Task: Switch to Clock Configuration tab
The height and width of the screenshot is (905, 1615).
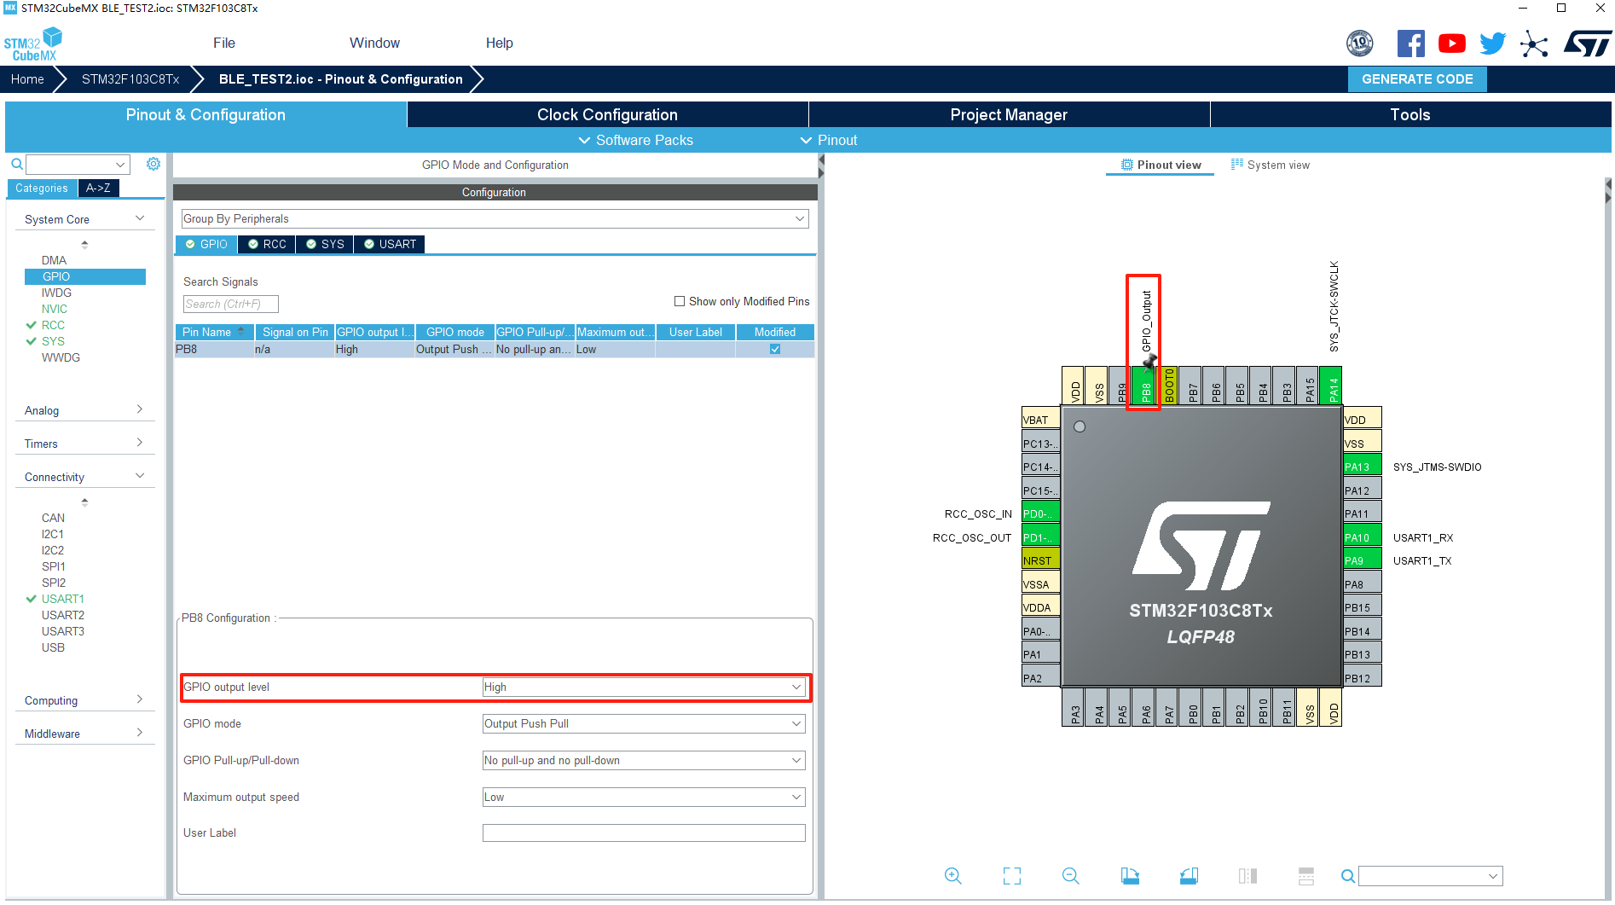Action: 607,114
